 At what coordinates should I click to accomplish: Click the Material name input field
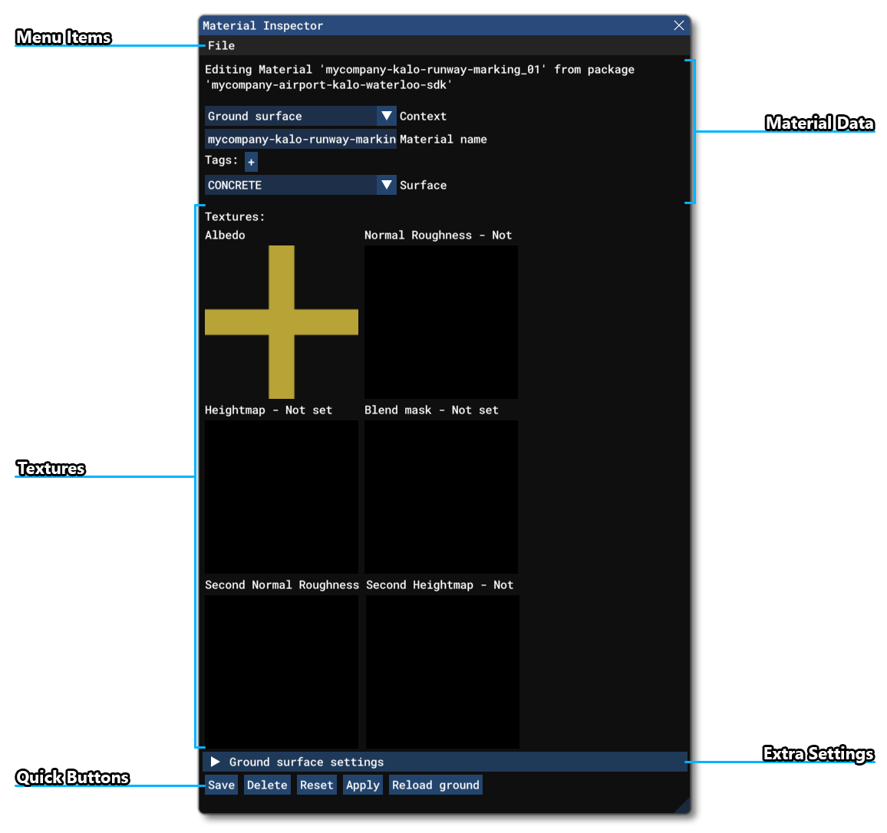[x=300, y=139]
